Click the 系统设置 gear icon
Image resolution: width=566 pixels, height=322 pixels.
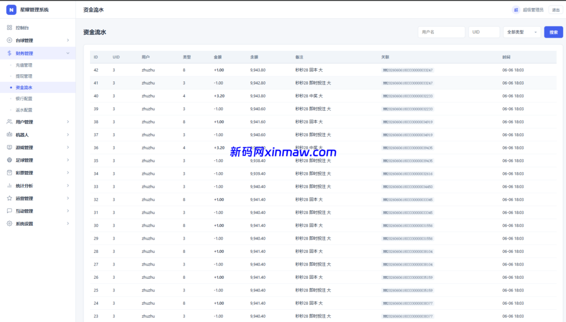[9, 224]
